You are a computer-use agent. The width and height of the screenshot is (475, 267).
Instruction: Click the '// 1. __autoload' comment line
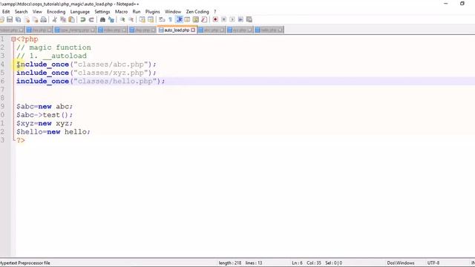click(x=51, y=56)
